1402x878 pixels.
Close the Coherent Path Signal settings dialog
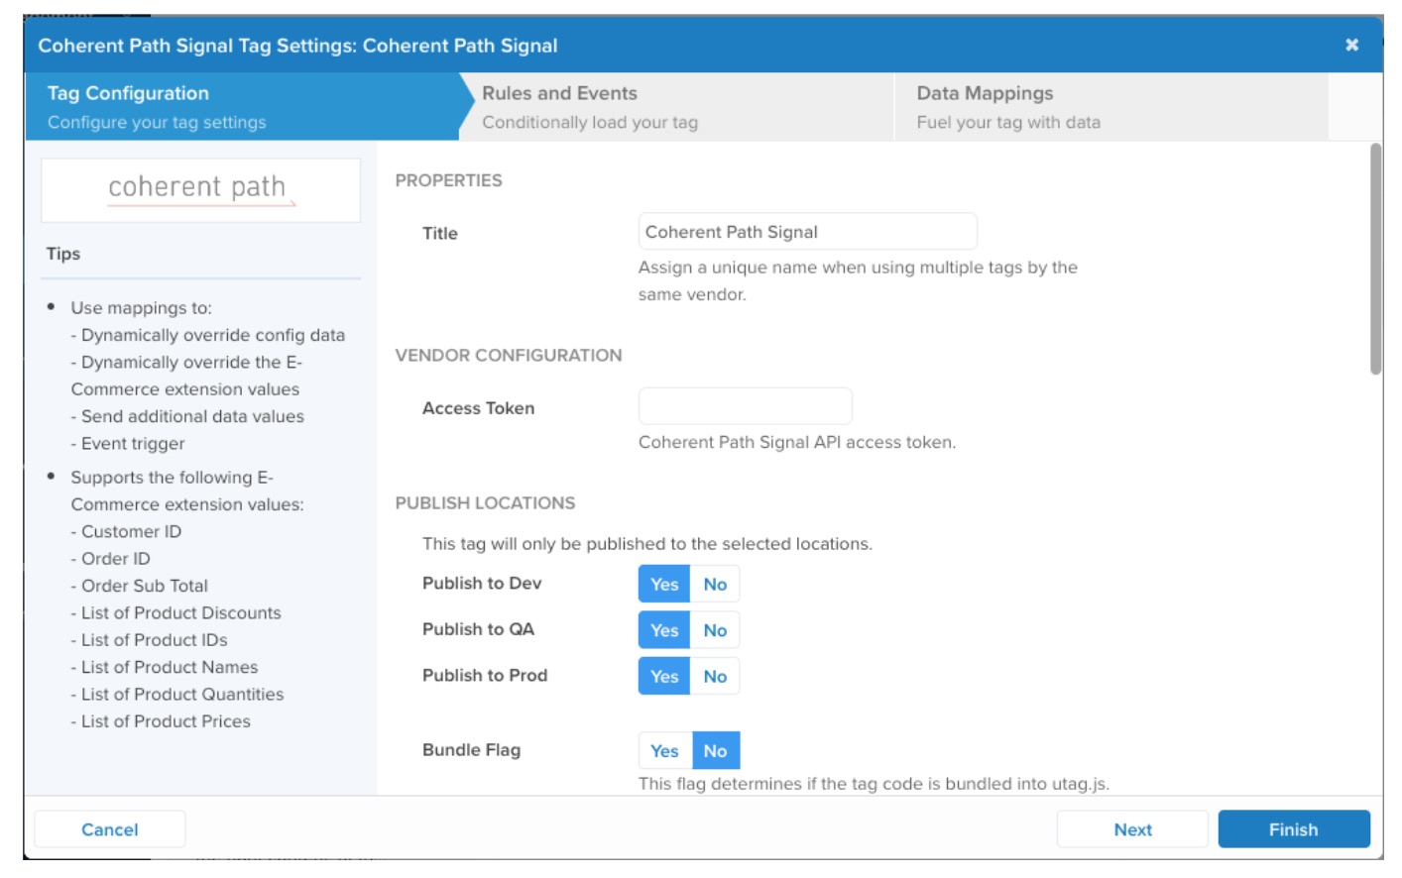pos(1350,45)
